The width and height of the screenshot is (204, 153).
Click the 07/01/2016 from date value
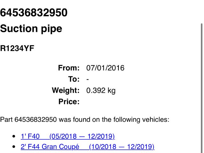105,68
